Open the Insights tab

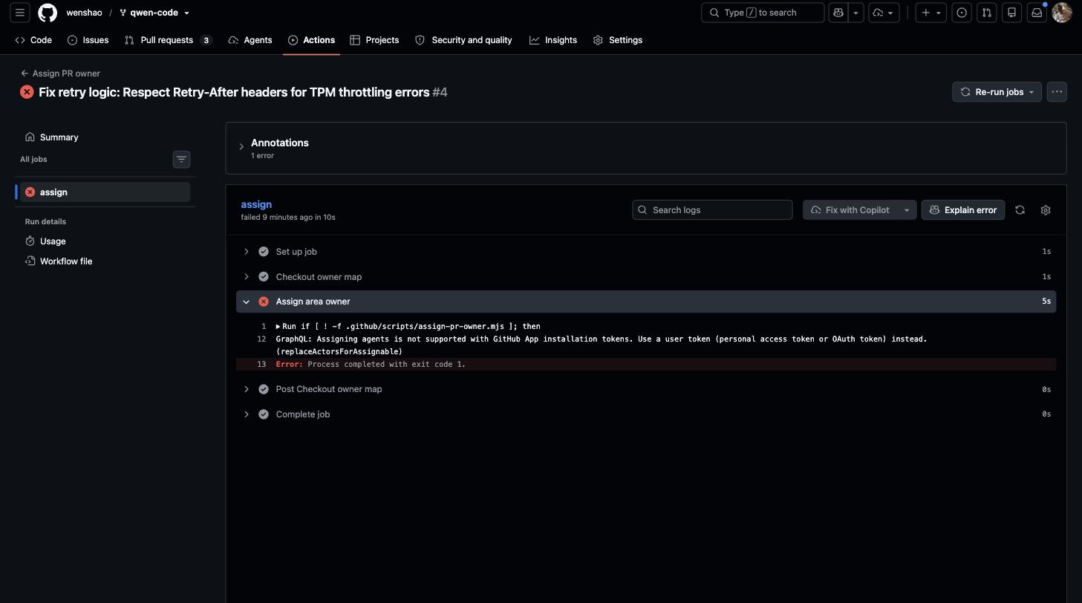pyautogui.click(x=553, y=40)
